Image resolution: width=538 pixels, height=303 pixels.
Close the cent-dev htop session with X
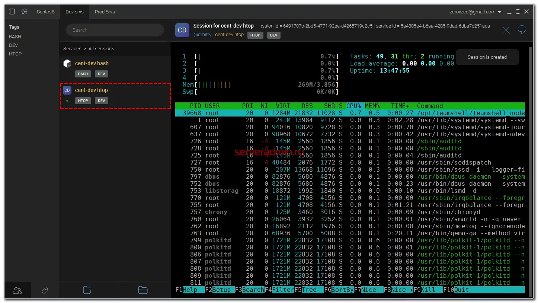(x=506, y=30)
